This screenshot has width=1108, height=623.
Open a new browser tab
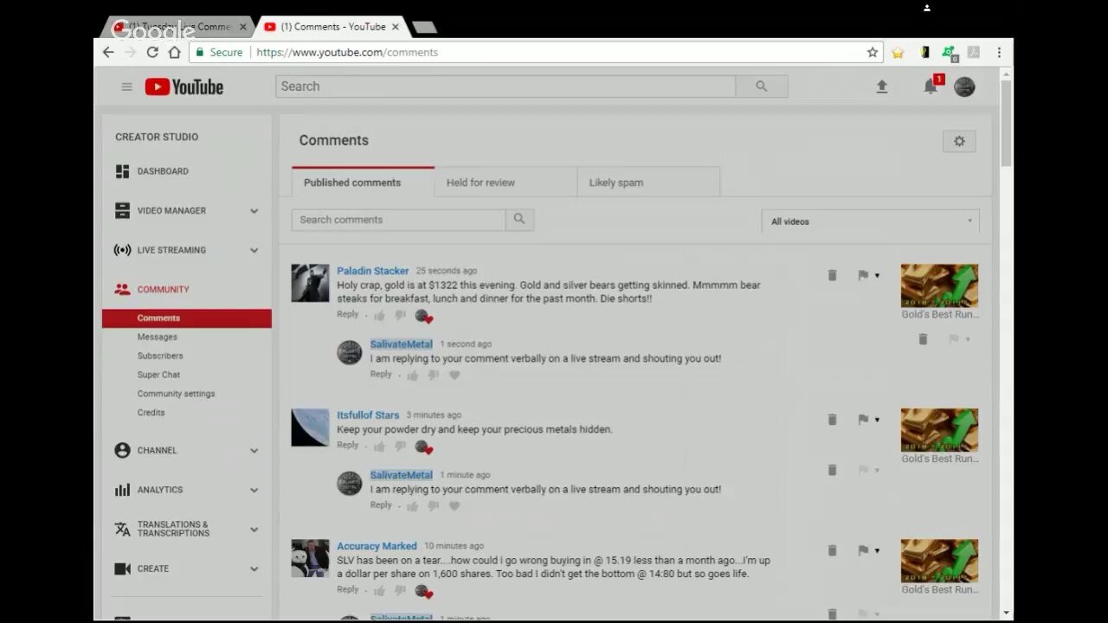tap(424, 28)
